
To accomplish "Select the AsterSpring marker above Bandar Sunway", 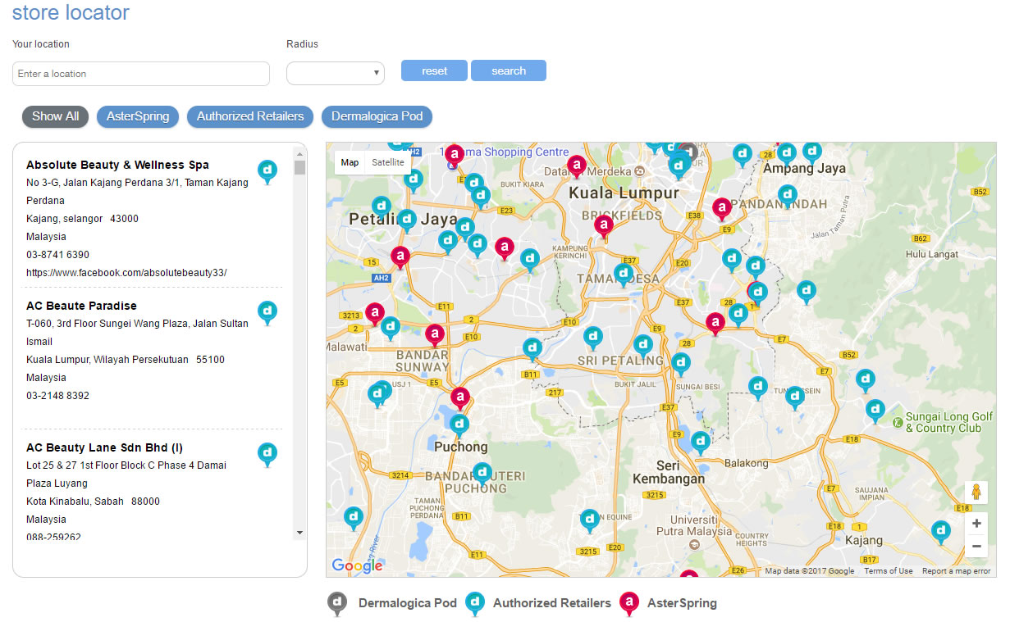I will pos(436,336).
